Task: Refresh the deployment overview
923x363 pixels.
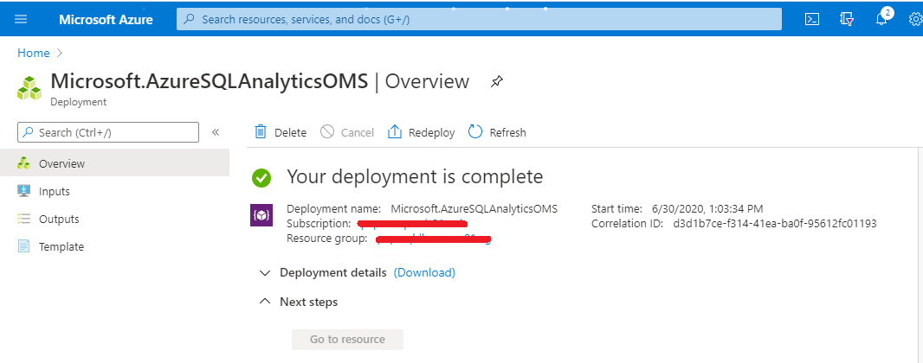Action: tap(497, 132)
